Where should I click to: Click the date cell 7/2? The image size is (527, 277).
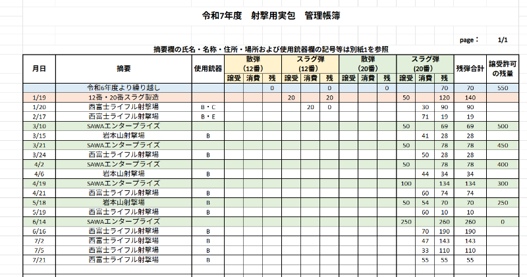[40, 241]
